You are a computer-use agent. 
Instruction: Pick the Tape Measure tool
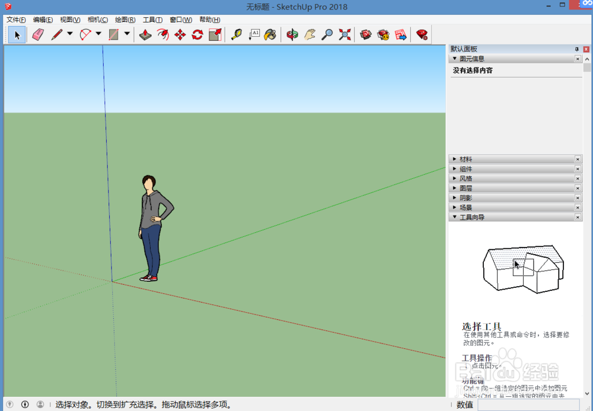coord(237,35)
